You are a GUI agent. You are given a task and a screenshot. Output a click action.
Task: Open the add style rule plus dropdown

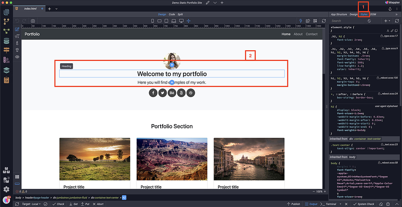387,21
